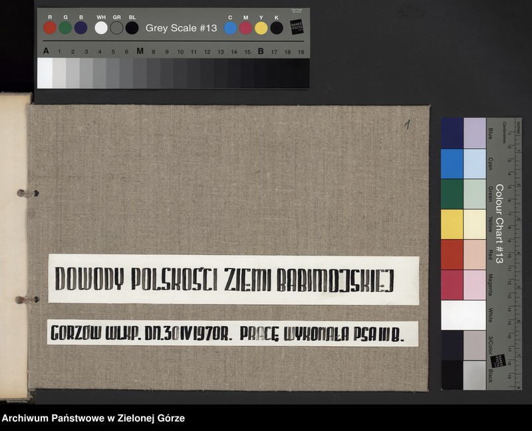Click the Danes Picta logo on grey scale card
This screenshot has width=532, height=431.
coord(297,27)
